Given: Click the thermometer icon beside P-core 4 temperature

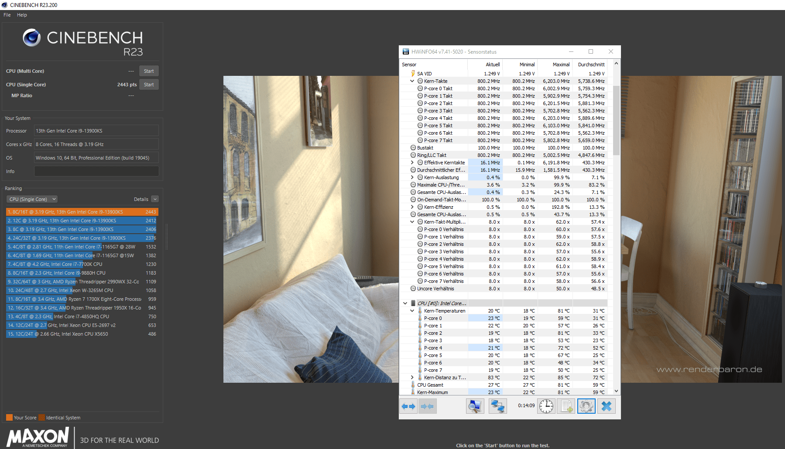Looking at the screenshot, I should tap(420, 348).
